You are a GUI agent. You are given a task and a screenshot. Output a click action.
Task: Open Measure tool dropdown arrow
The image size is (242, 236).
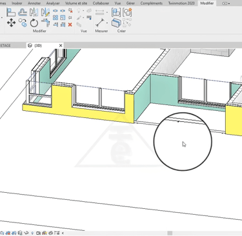pyautogui.click(x=107, y=23)
